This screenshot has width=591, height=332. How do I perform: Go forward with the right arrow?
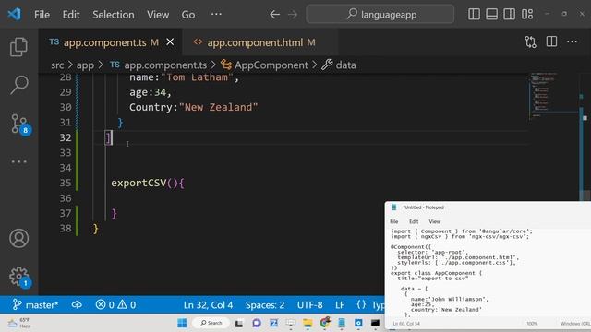coord(293,15)
